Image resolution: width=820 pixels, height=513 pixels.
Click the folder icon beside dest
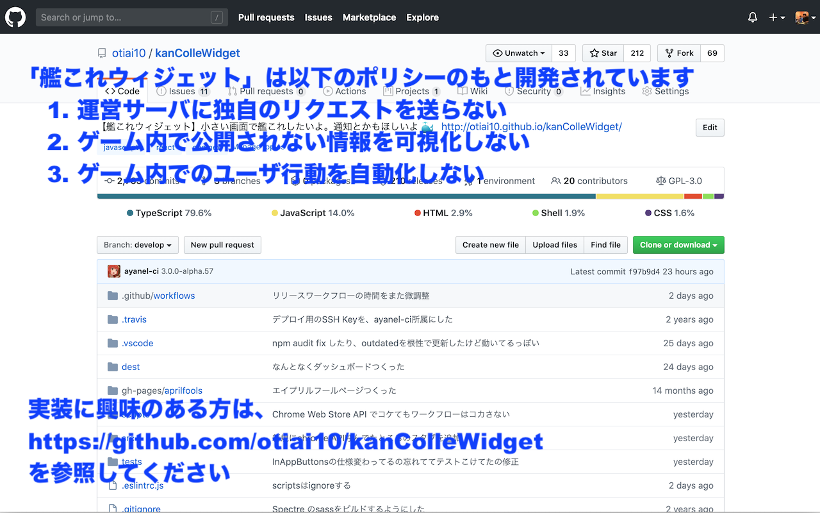tap(113, 367)
